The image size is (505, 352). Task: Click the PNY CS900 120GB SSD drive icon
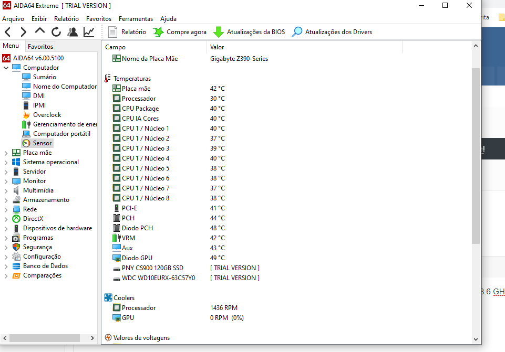pos(116,269)
